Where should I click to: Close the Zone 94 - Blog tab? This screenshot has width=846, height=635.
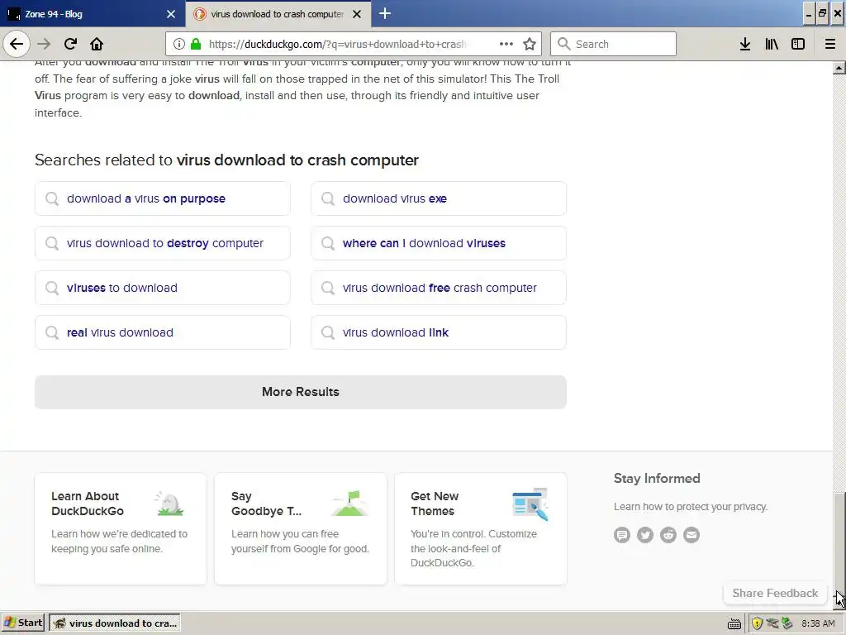coord(171,14)
